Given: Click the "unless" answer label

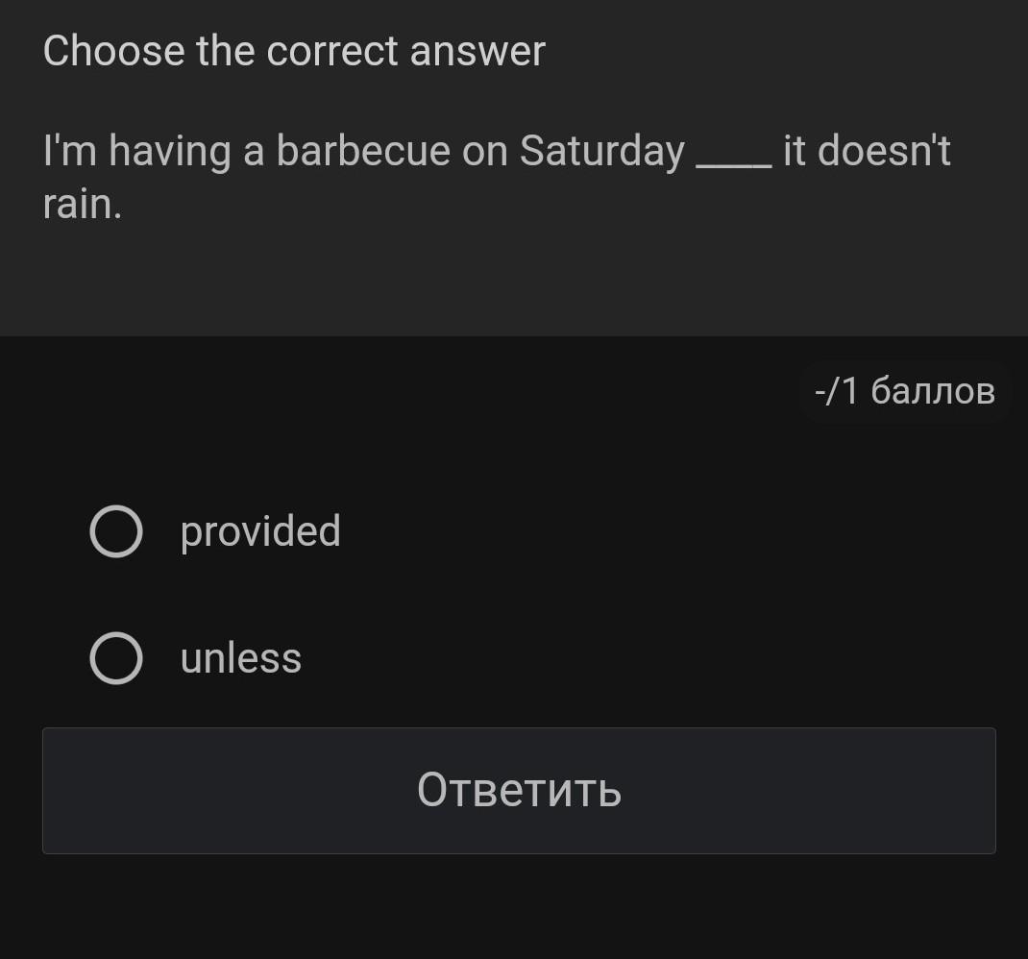Looking at the screenshot, I should pos(241,658).
